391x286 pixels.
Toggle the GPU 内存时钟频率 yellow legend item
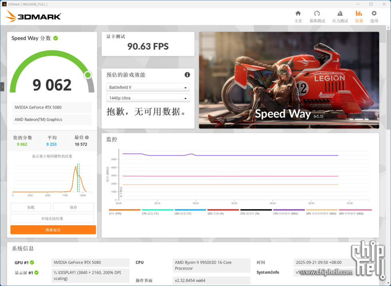coord(322,212)
